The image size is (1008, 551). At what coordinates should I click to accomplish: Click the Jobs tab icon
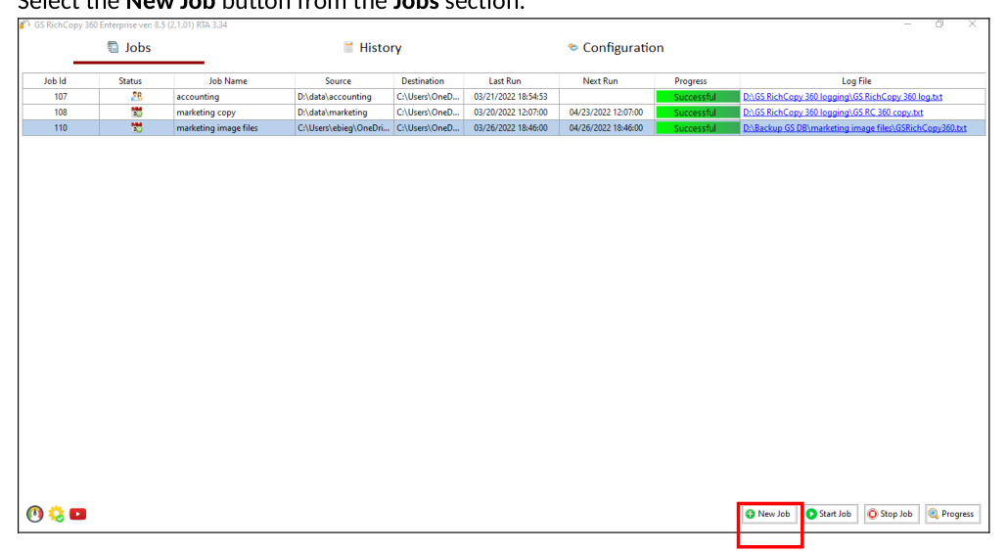tap(114, 47)
